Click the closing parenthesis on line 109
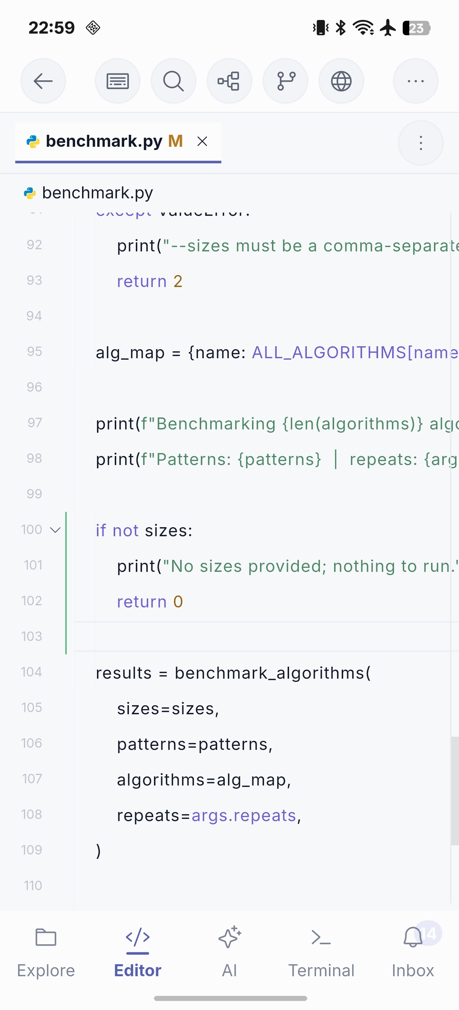Image resolution: width=459 pixels, height=1010 pixels. (x=98, y=851)
